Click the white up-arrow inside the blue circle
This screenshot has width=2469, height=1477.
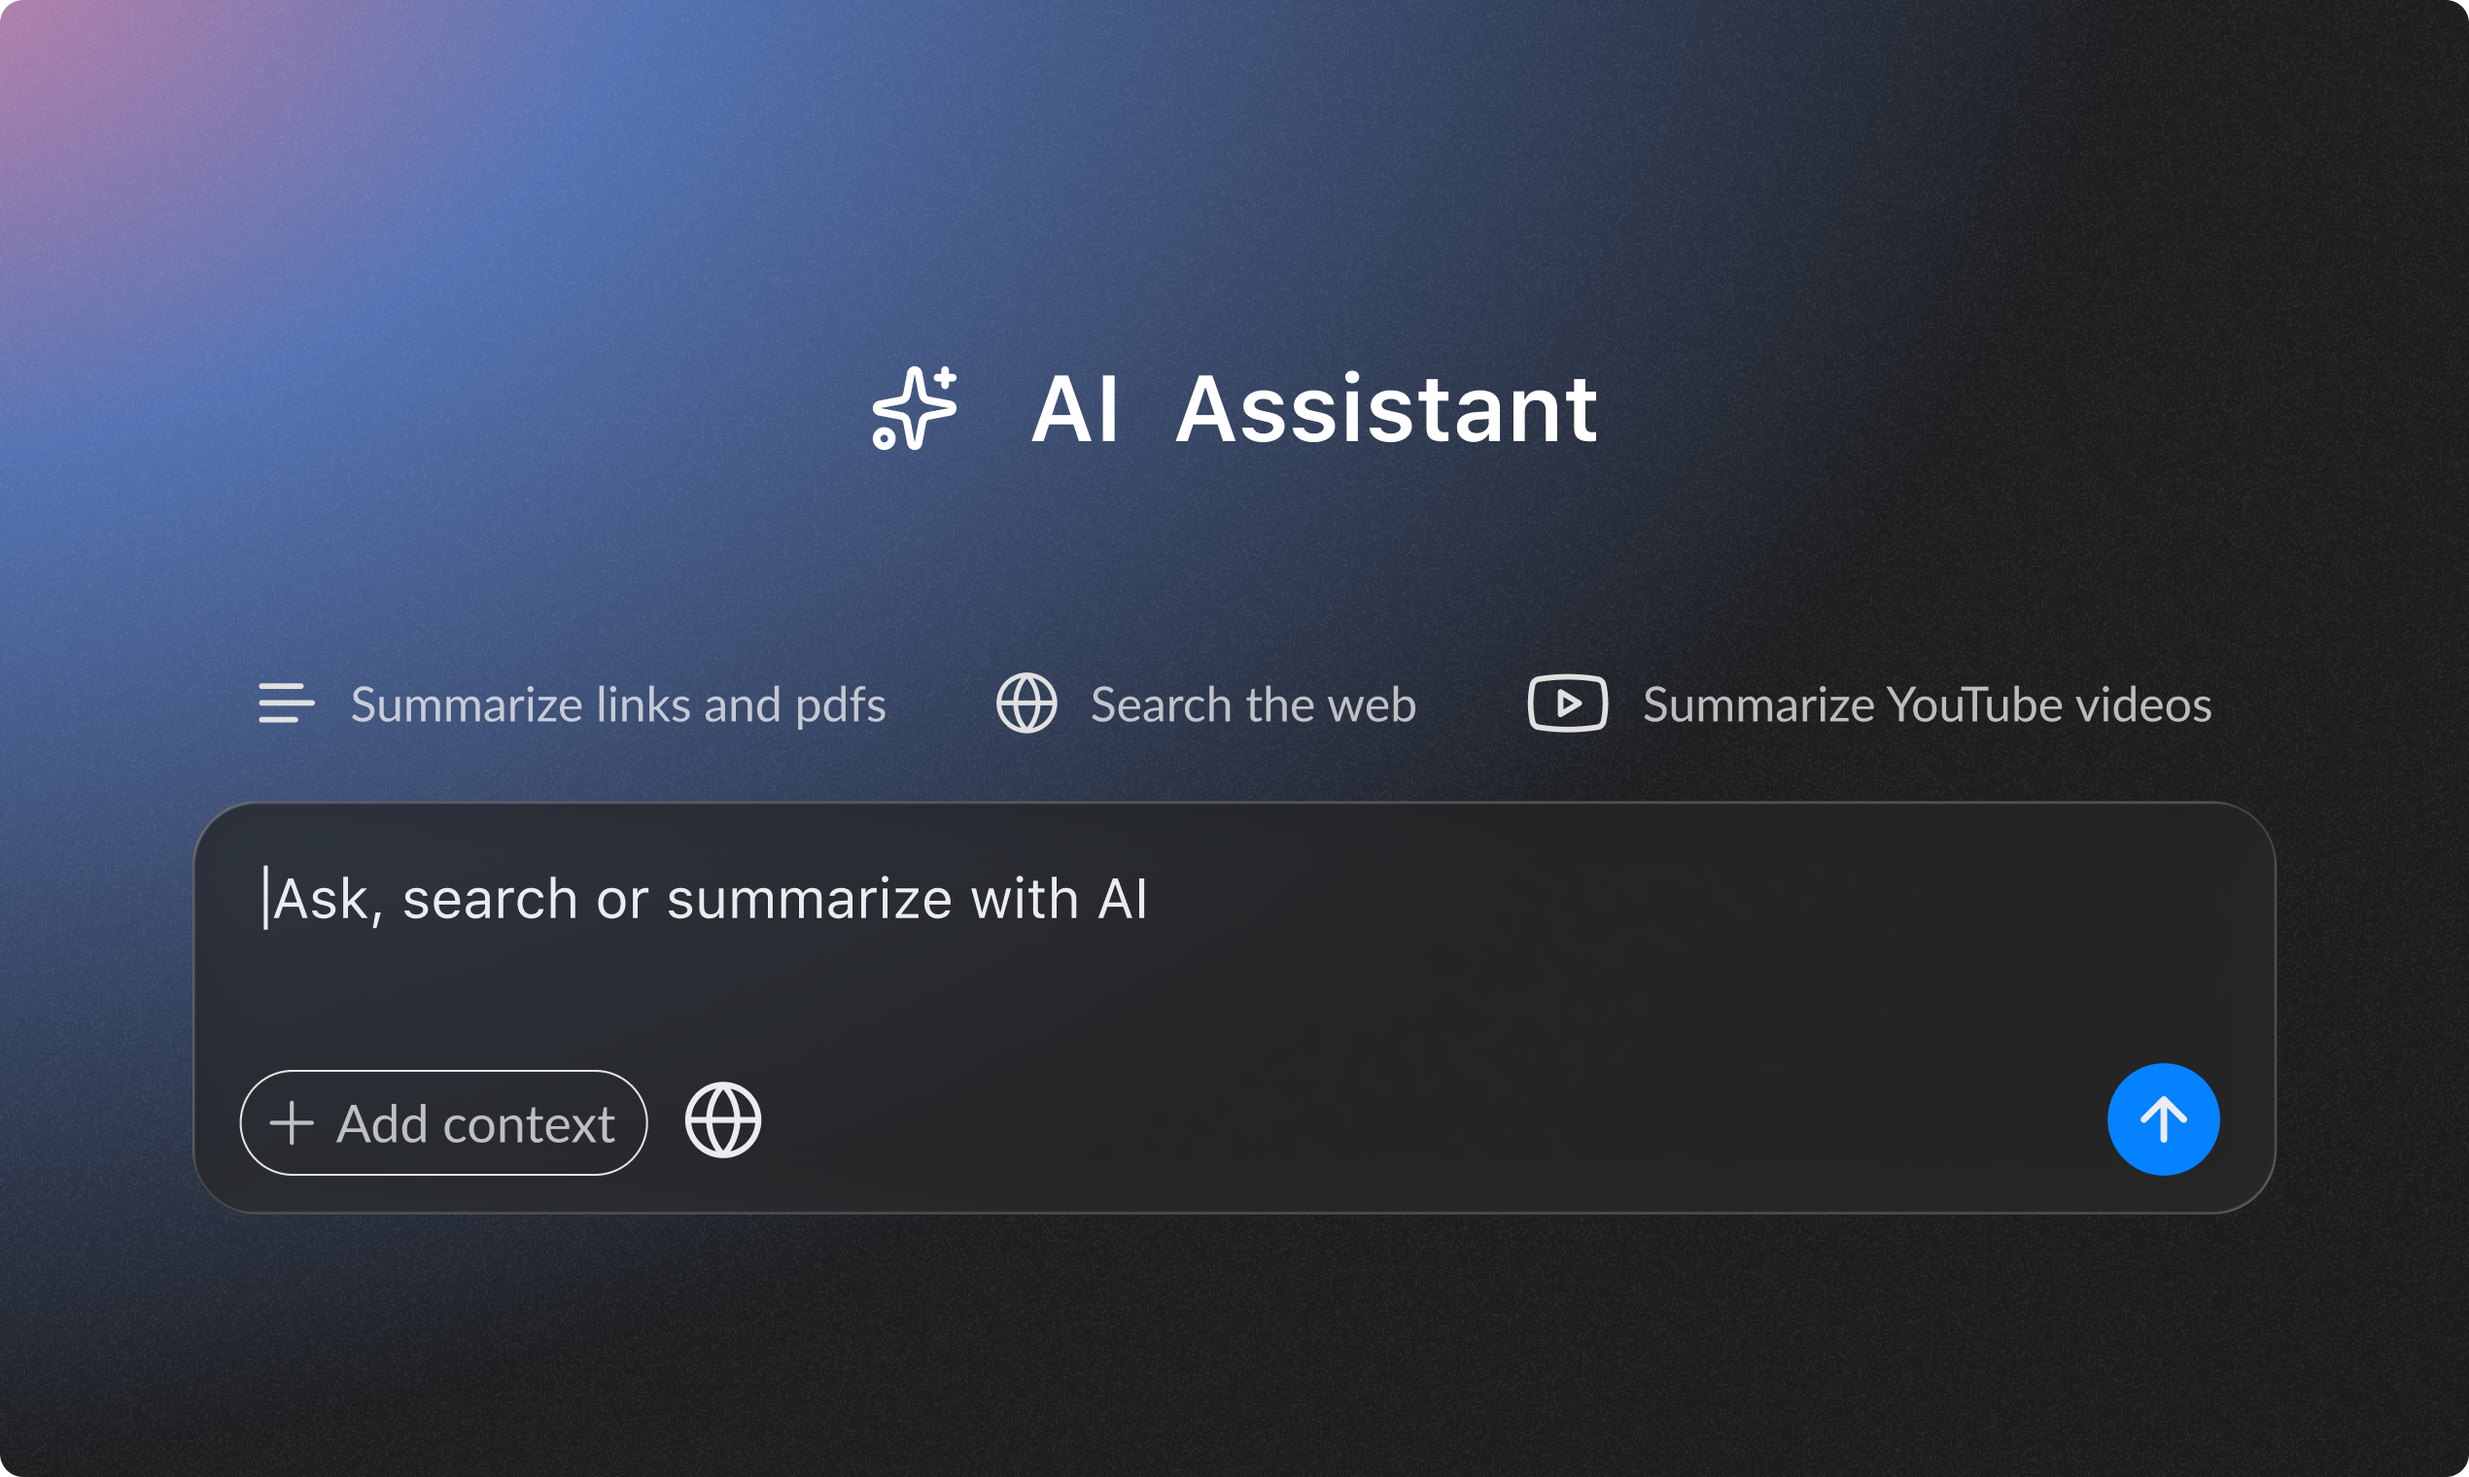(x=2163, y=1119)
